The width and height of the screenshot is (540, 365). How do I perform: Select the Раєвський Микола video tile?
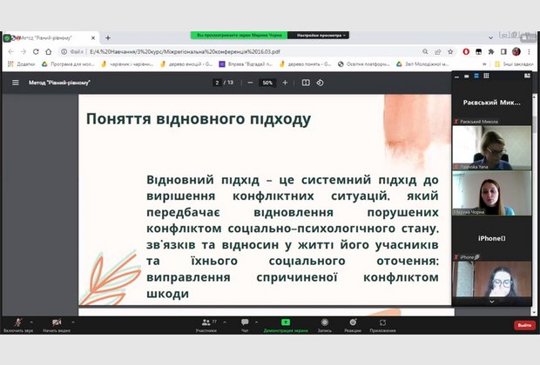click(x=492, y=103)
